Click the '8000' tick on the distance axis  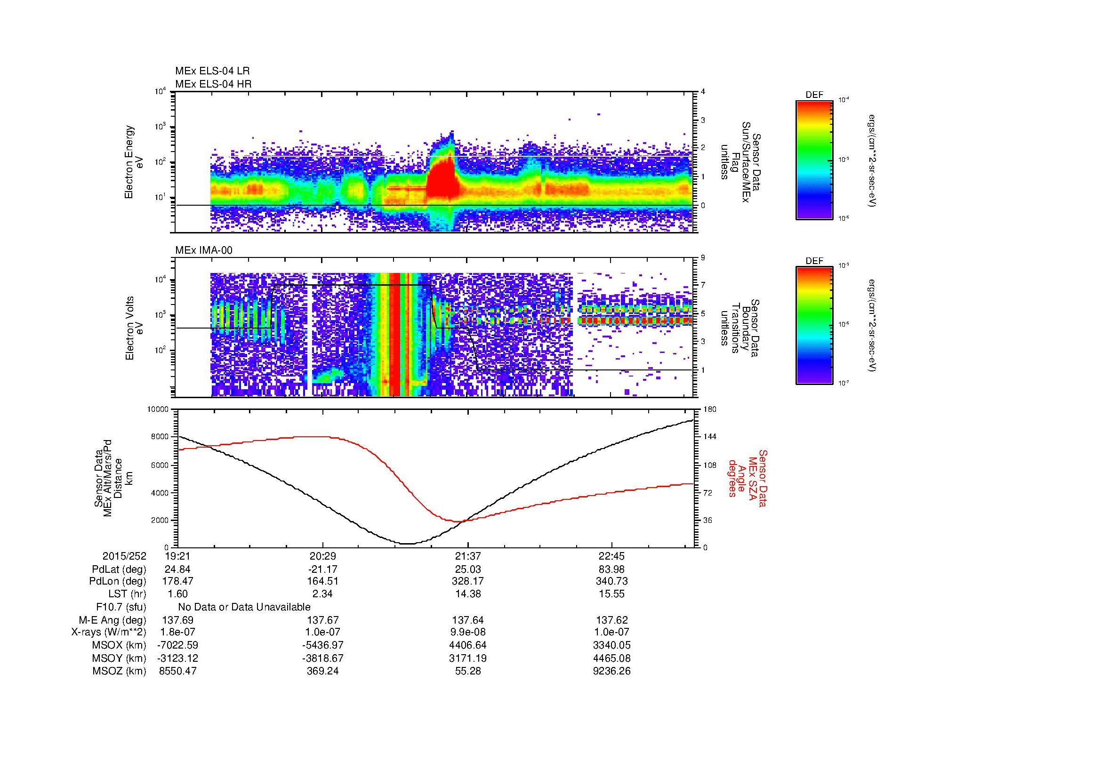pos(161,437)
